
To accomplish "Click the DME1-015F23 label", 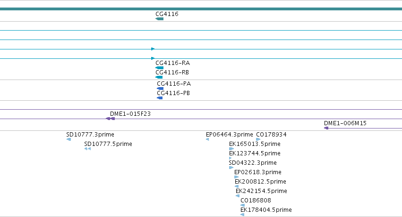I will tap(130, 114).
